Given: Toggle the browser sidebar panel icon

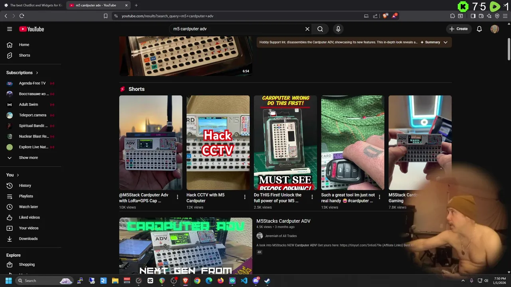Looking at the screenshot, I should coord(473,16).
